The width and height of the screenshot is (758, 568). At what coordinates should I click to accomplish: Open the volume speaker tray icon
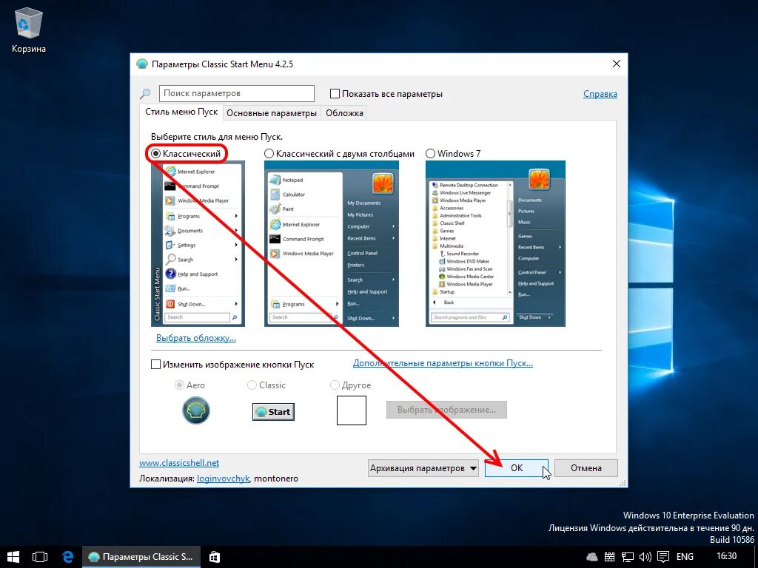pyautogui.click(x=645, y=557)
